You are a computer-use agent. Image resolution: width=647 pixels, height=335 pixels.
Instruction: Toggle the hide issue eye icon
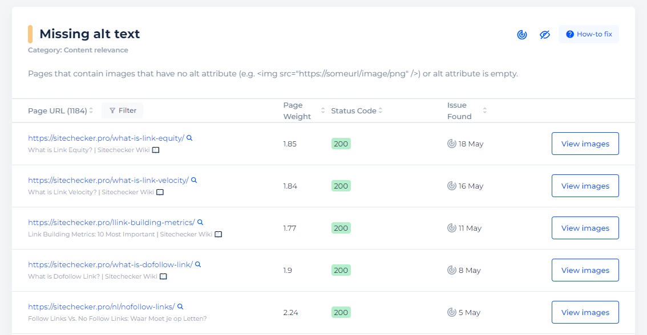click(x=545, y=35)
